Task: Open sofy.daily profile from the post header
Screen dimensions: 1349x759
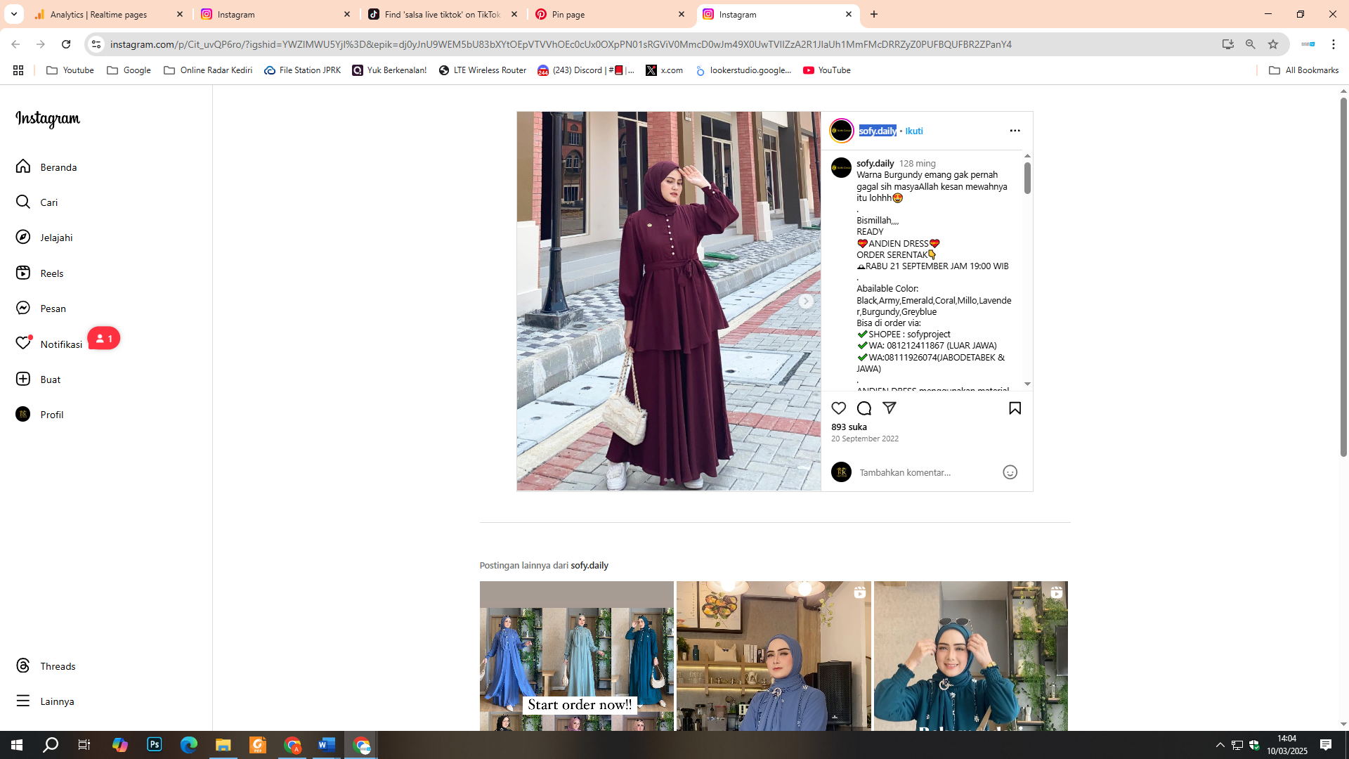Action: [878, 131]
